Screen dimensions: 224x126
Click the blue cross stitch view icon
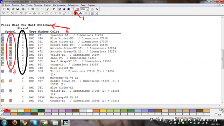60,9
